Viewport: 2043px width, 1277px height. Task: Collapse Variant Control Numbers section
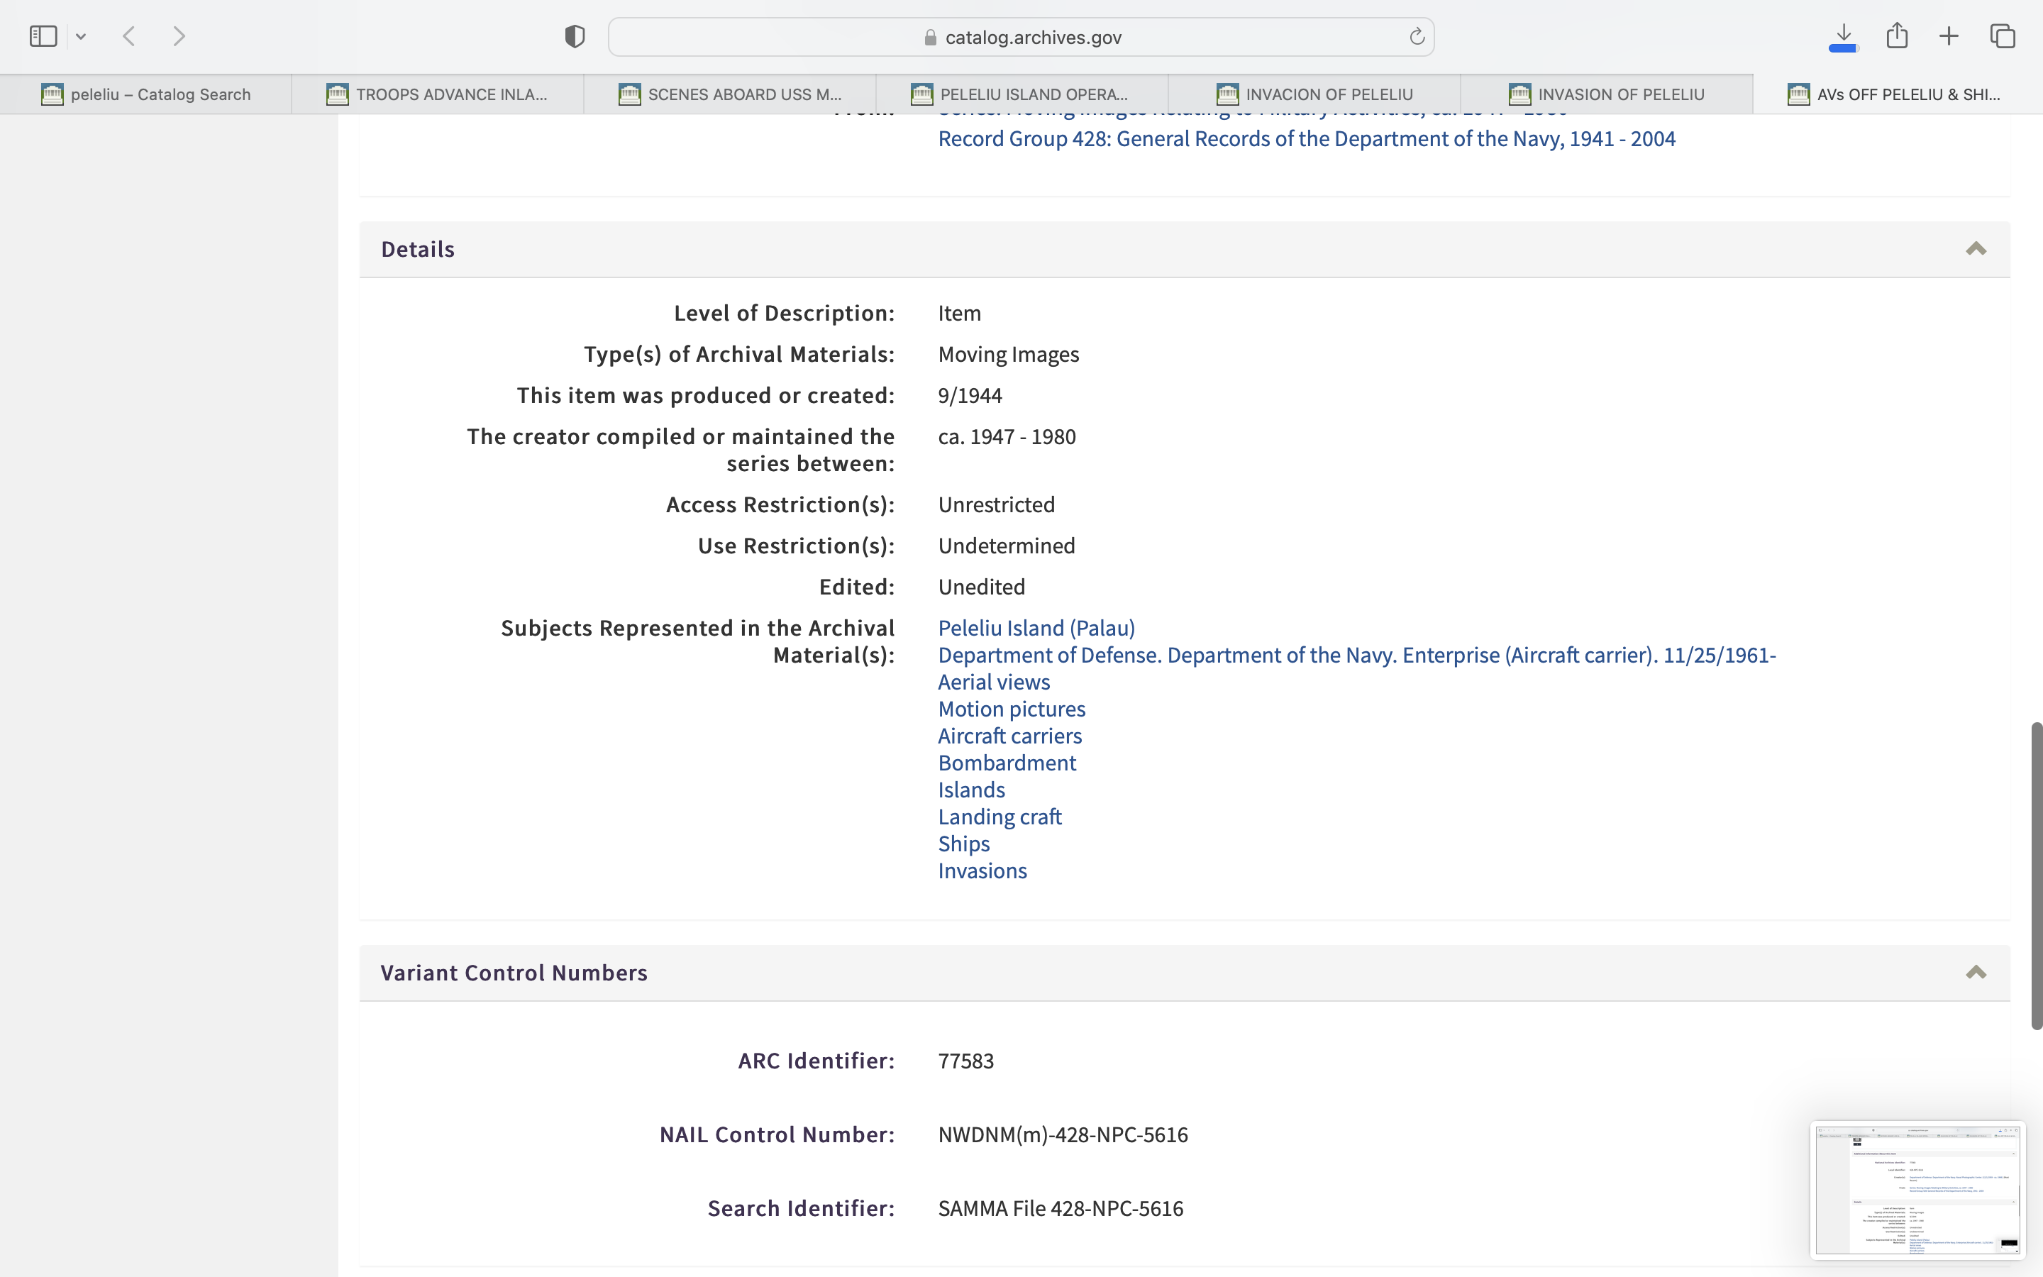pyautogui.click(x=1976, y=973)
